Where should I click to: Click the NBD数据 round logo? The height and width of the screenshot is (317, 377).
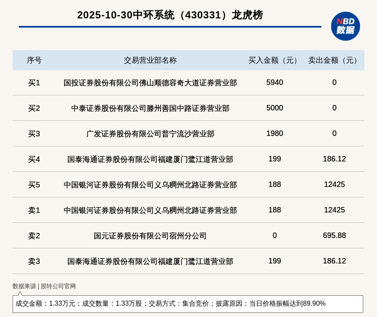click(x=345, y=26)
